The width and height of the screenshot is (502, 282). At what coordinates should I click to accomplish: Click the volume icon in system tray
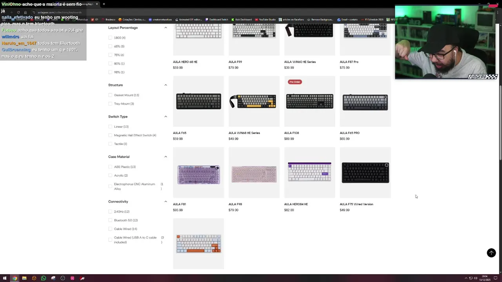pyautogui.click(x=476, y=278)
